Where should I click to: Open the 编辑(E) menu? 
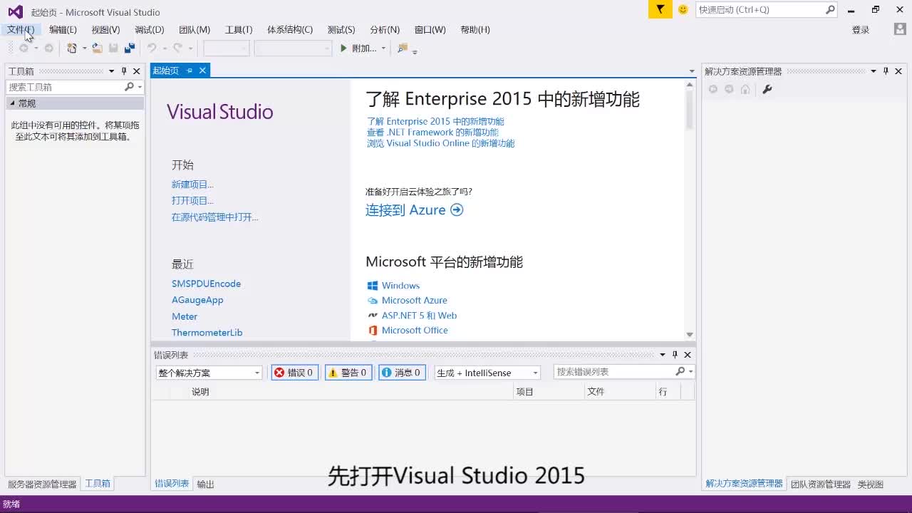[63, 30]
